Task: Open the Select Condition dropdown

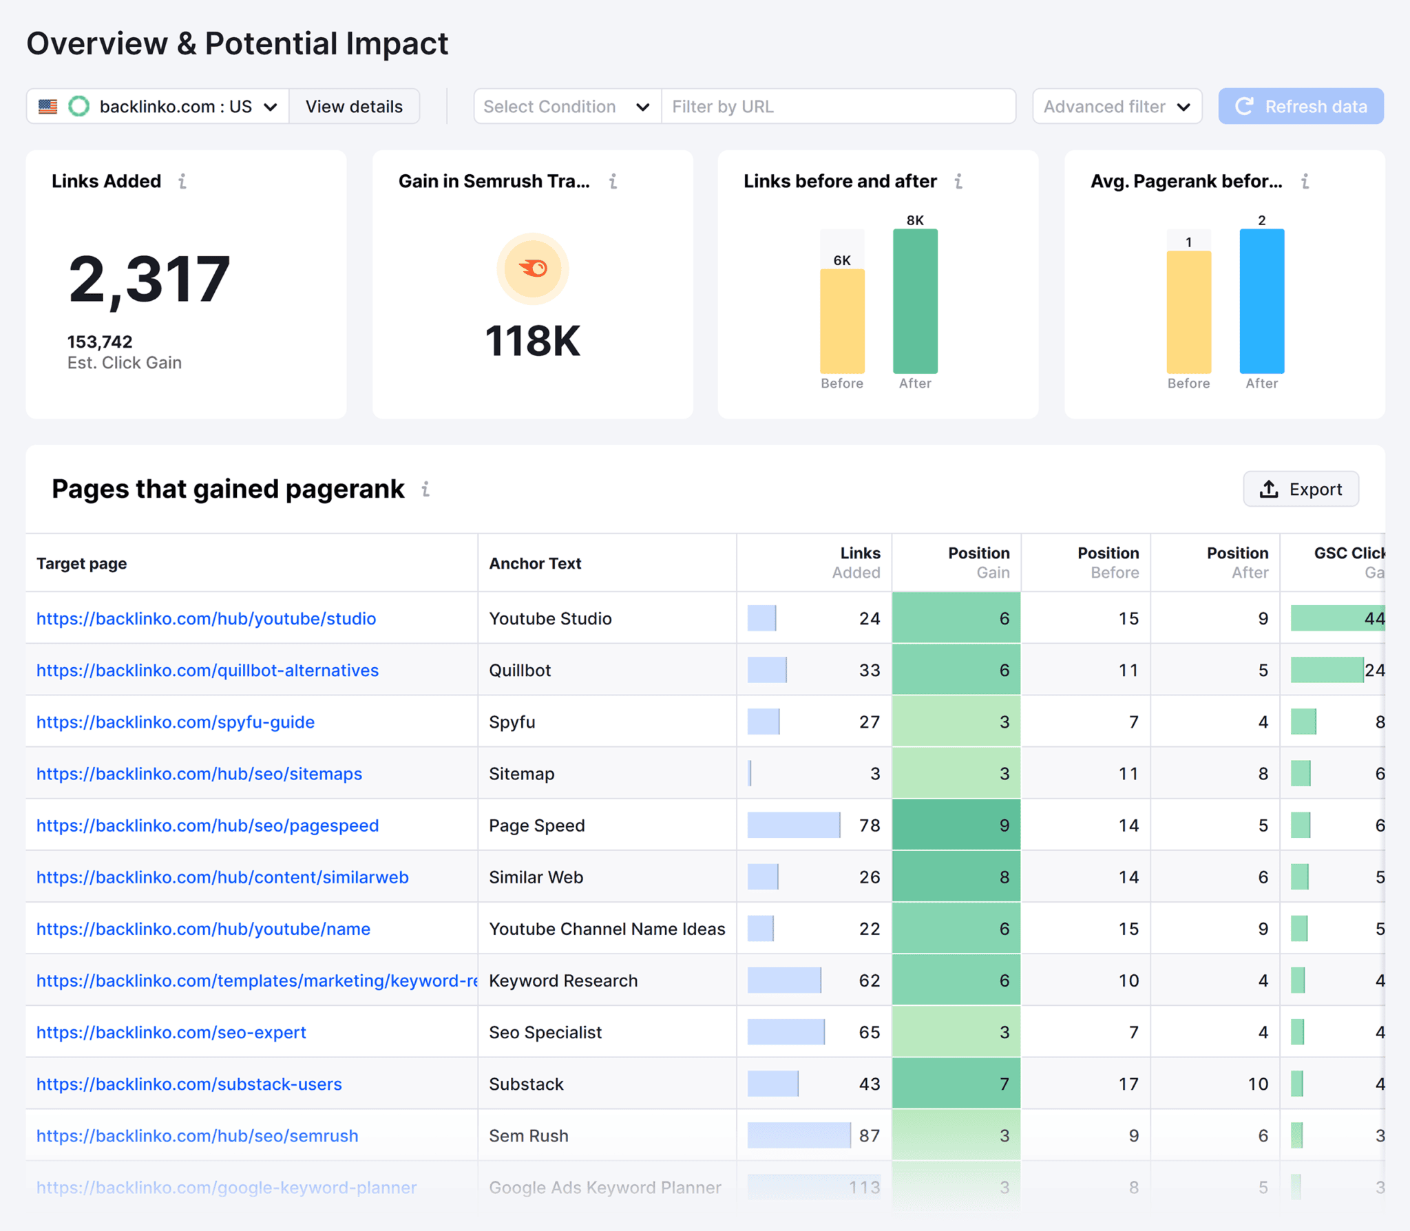Action: tap(567, 106)
